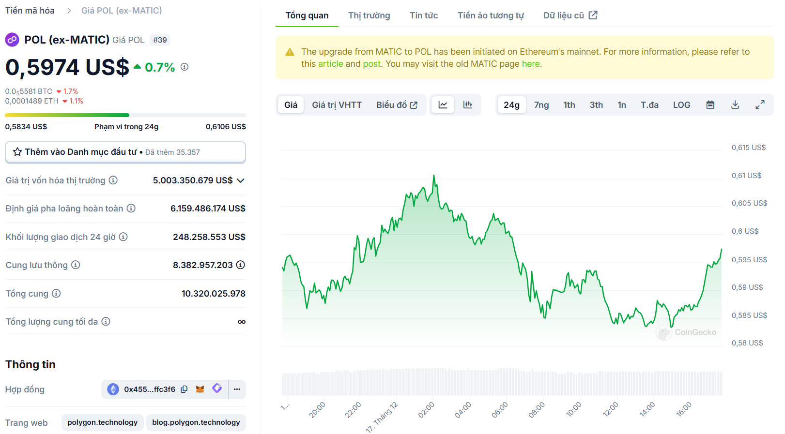Image resolution: width=785 pixels, height=434 pixels.
Task: Expand chart to fullscreen icon
Action: pyautogui.click(x=760, y=105)
